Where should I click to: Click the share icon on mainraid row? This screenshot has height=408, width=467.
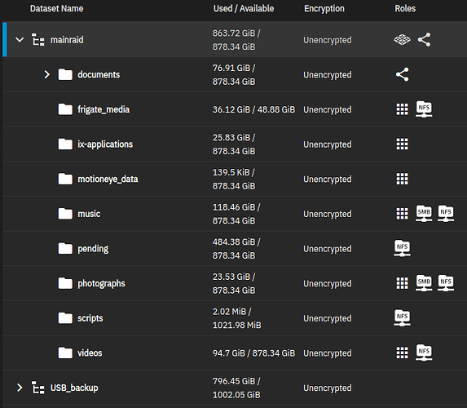point(424,40)
